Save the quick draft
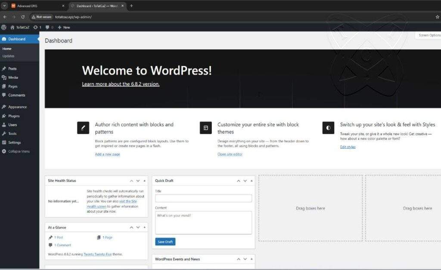The height and width of the screenshot is (270, 441). (x=165, y=242)
